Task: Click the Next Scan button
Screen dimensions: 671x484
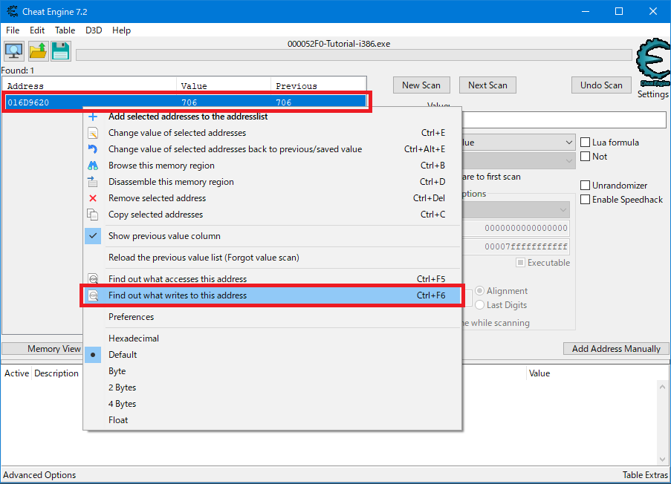Action: (487, 85)
